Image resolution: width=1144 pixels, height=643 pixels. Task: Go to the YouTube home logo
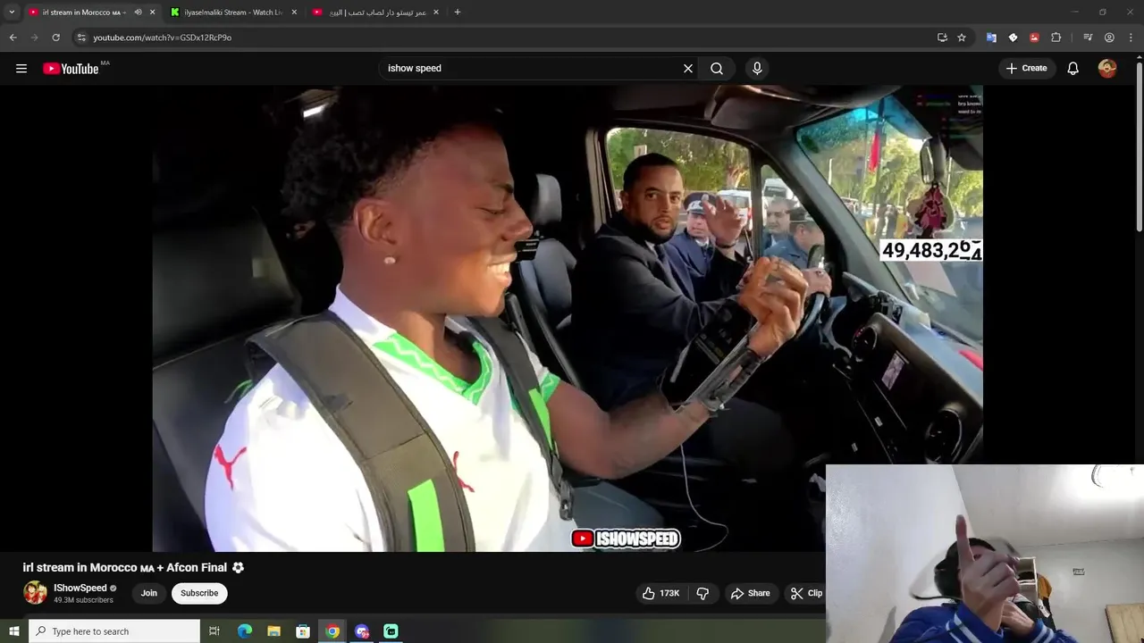click(x=71, y=69)
